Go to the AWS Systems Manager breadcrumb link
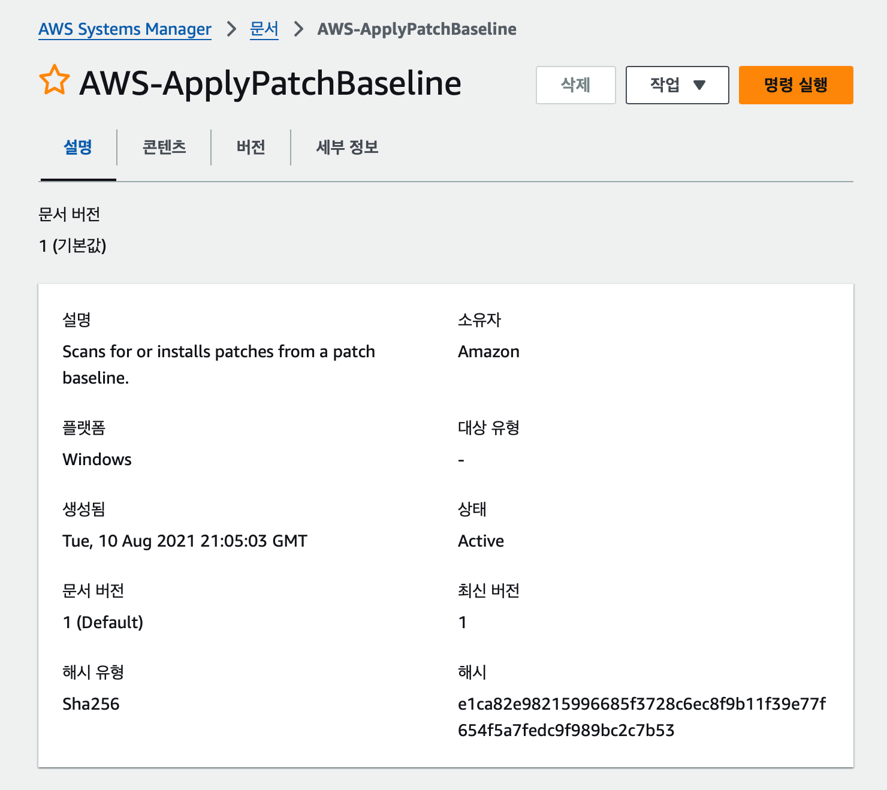This screenshot has height=790, width=887. pos(125,29)
